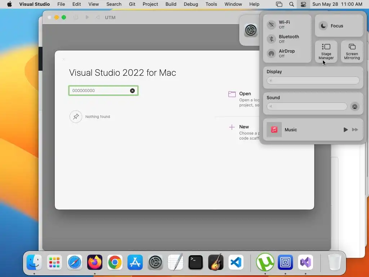The image size is (369, 277).
Task: Open the Tools menu
Action: pos(211,4)
